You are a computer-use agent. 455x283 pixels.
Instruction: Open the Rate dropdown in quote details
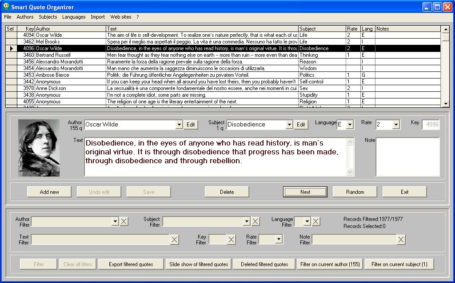396,125
